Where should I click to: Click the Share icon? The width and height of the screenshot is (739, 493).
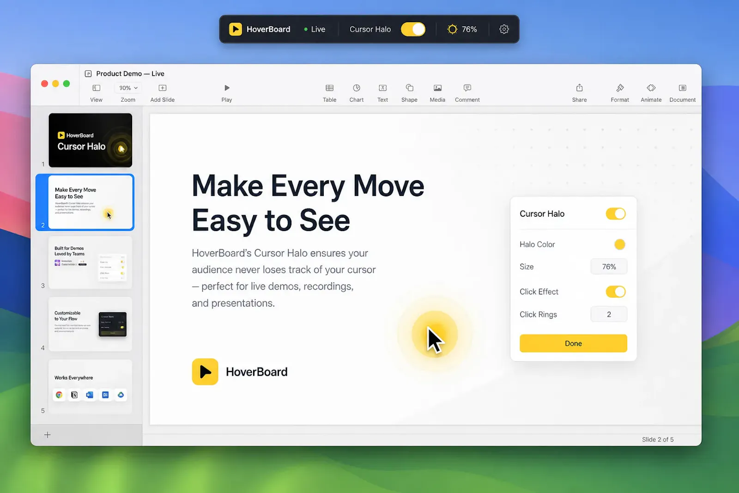click(580, 88)
